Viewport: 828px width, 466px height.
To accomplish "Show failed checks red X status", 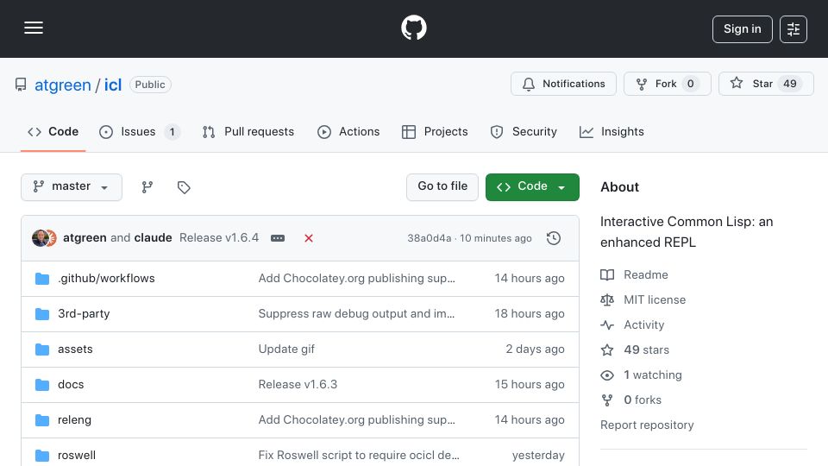I will pos(309,238).
